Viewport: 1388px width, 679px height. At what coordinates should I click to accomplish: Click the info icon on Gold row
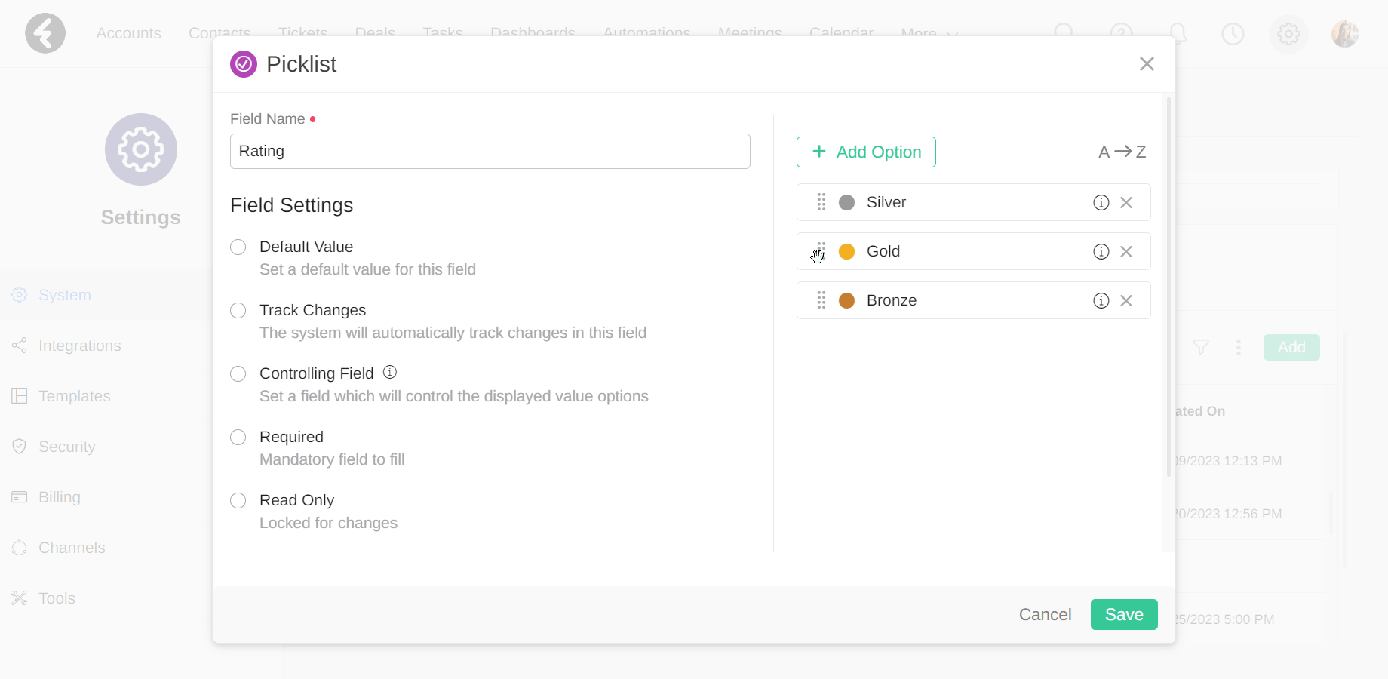pos(1101,251)
